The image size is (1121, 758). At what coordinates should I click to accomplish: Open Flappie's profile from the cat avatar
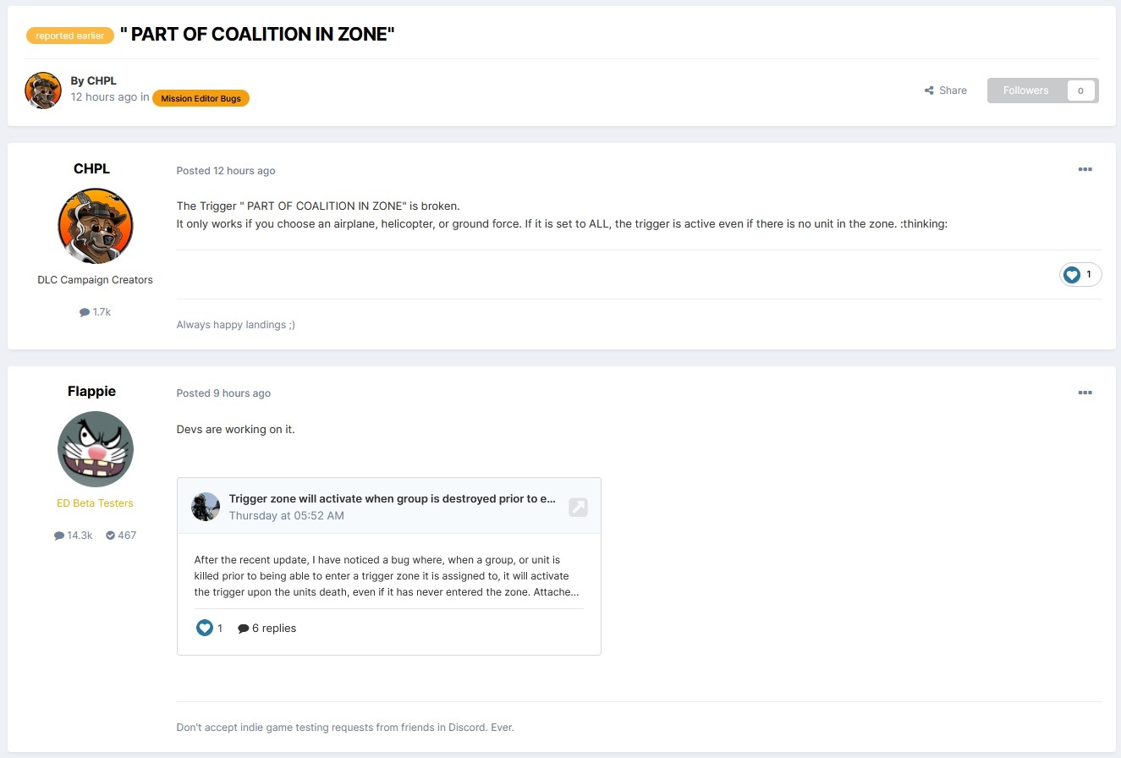(x=96, y=449)
